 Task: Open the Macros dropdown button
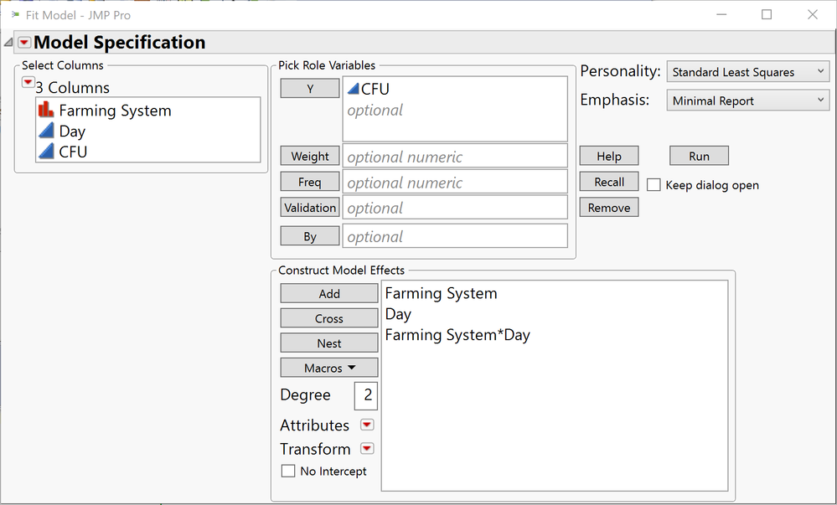(329, 368)
